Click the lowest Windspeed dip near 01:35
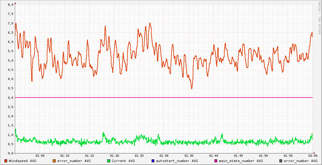Screen dimensions: 322x165 tap(192, 88)
